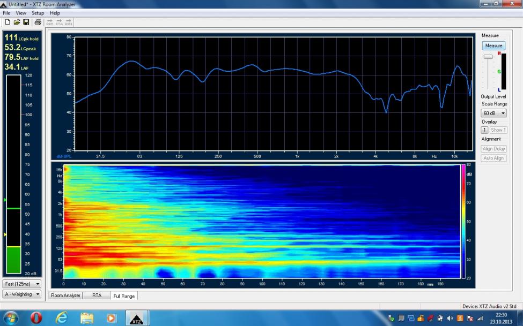Click the 53.2 LCpeak reading
The image size is (523, 326).
coord(20,48)
